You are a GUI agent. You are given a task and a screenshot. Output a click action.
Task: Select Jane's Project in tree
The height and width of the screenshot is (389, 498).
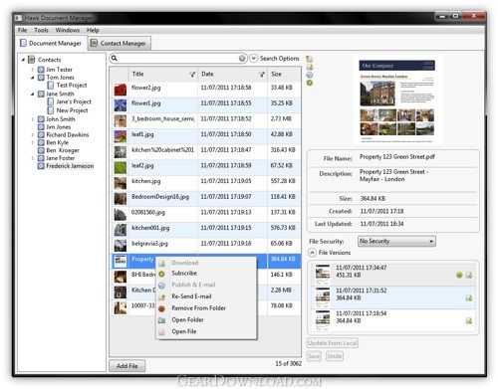click(x=74, y=101)
